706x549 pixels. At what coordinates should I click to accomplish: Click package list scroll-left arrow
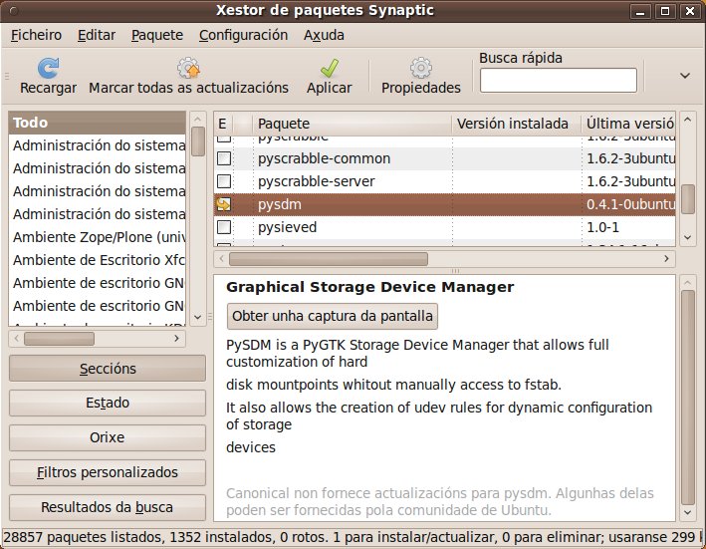pos(221,259)
